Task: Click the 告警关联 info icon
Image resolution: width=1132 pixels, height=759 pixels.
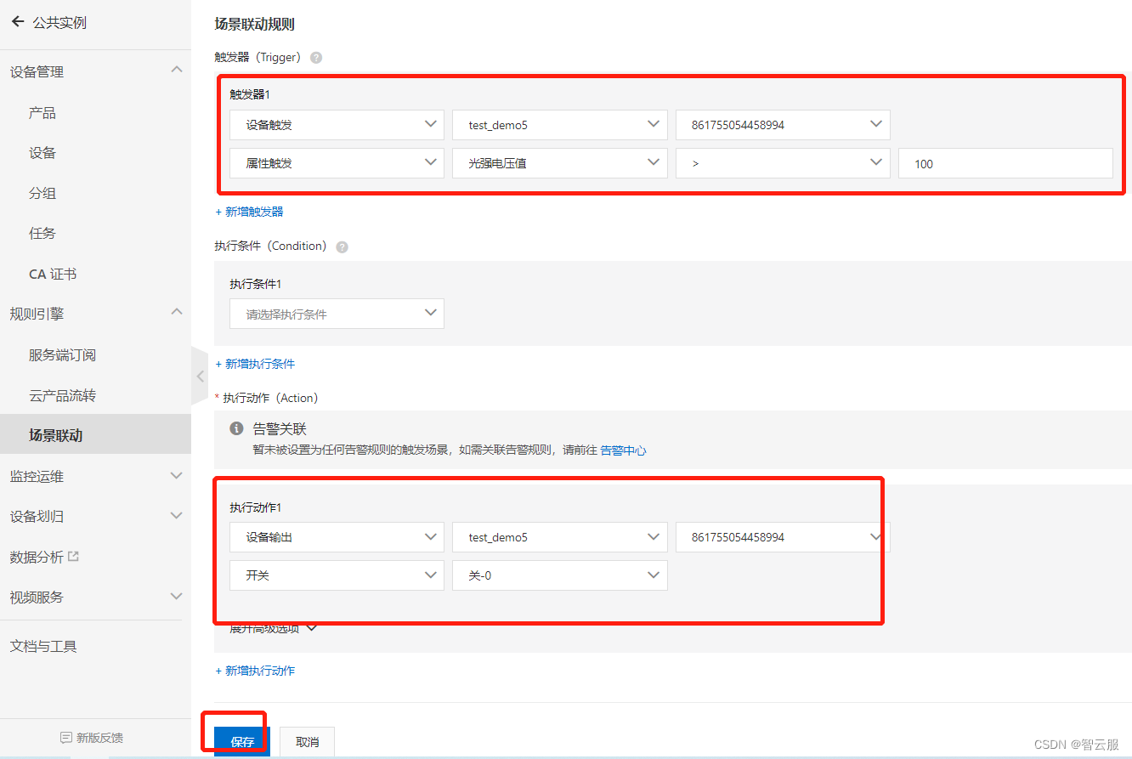Action: pyautogui.click(x=237, y=428)
